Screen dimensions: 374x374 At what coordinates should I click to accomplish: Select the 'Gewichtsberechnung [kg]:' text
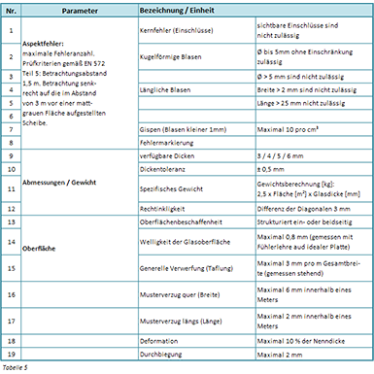pyautogui.click(x=295, y=185)
